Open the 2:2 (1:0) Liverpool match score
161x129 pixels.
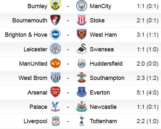[x=148, y=121]
